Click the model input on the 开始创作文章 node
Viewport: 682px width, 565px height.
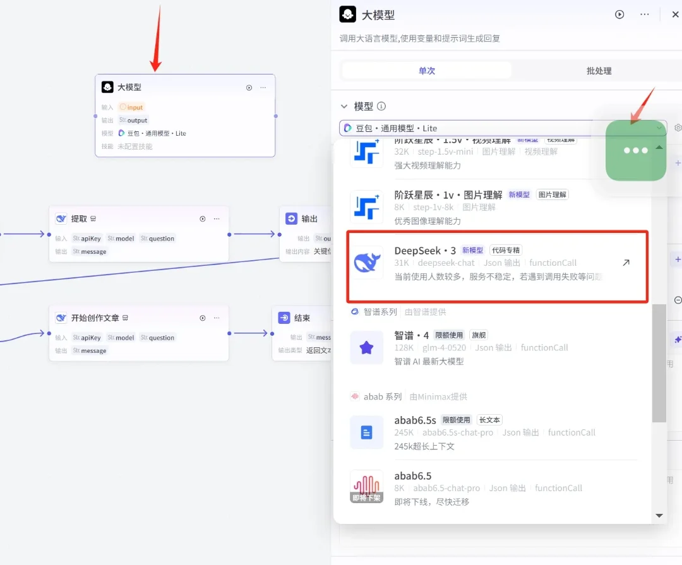(121, 338)
